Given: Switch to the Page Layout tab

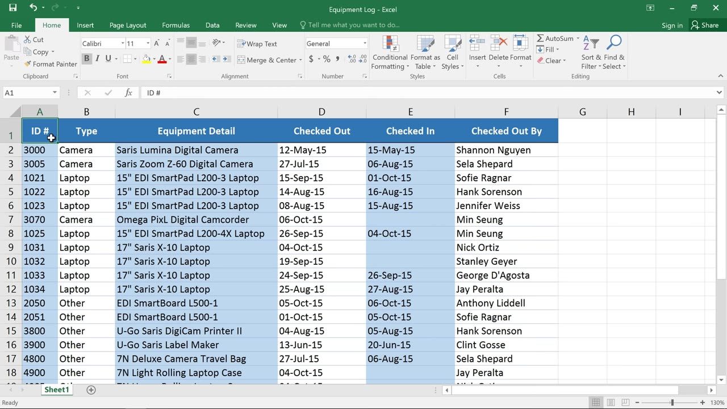Looking at the screenshot, I should (128, 25).
